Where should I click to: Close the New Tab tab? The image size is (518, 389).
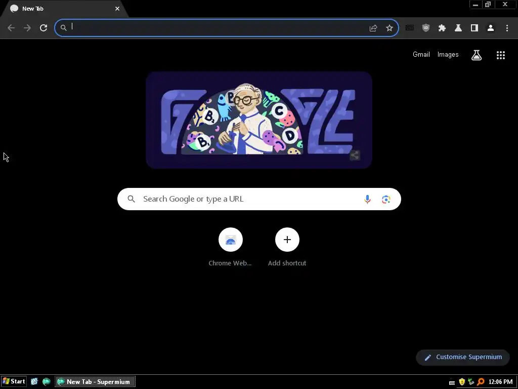coord(117,9)
